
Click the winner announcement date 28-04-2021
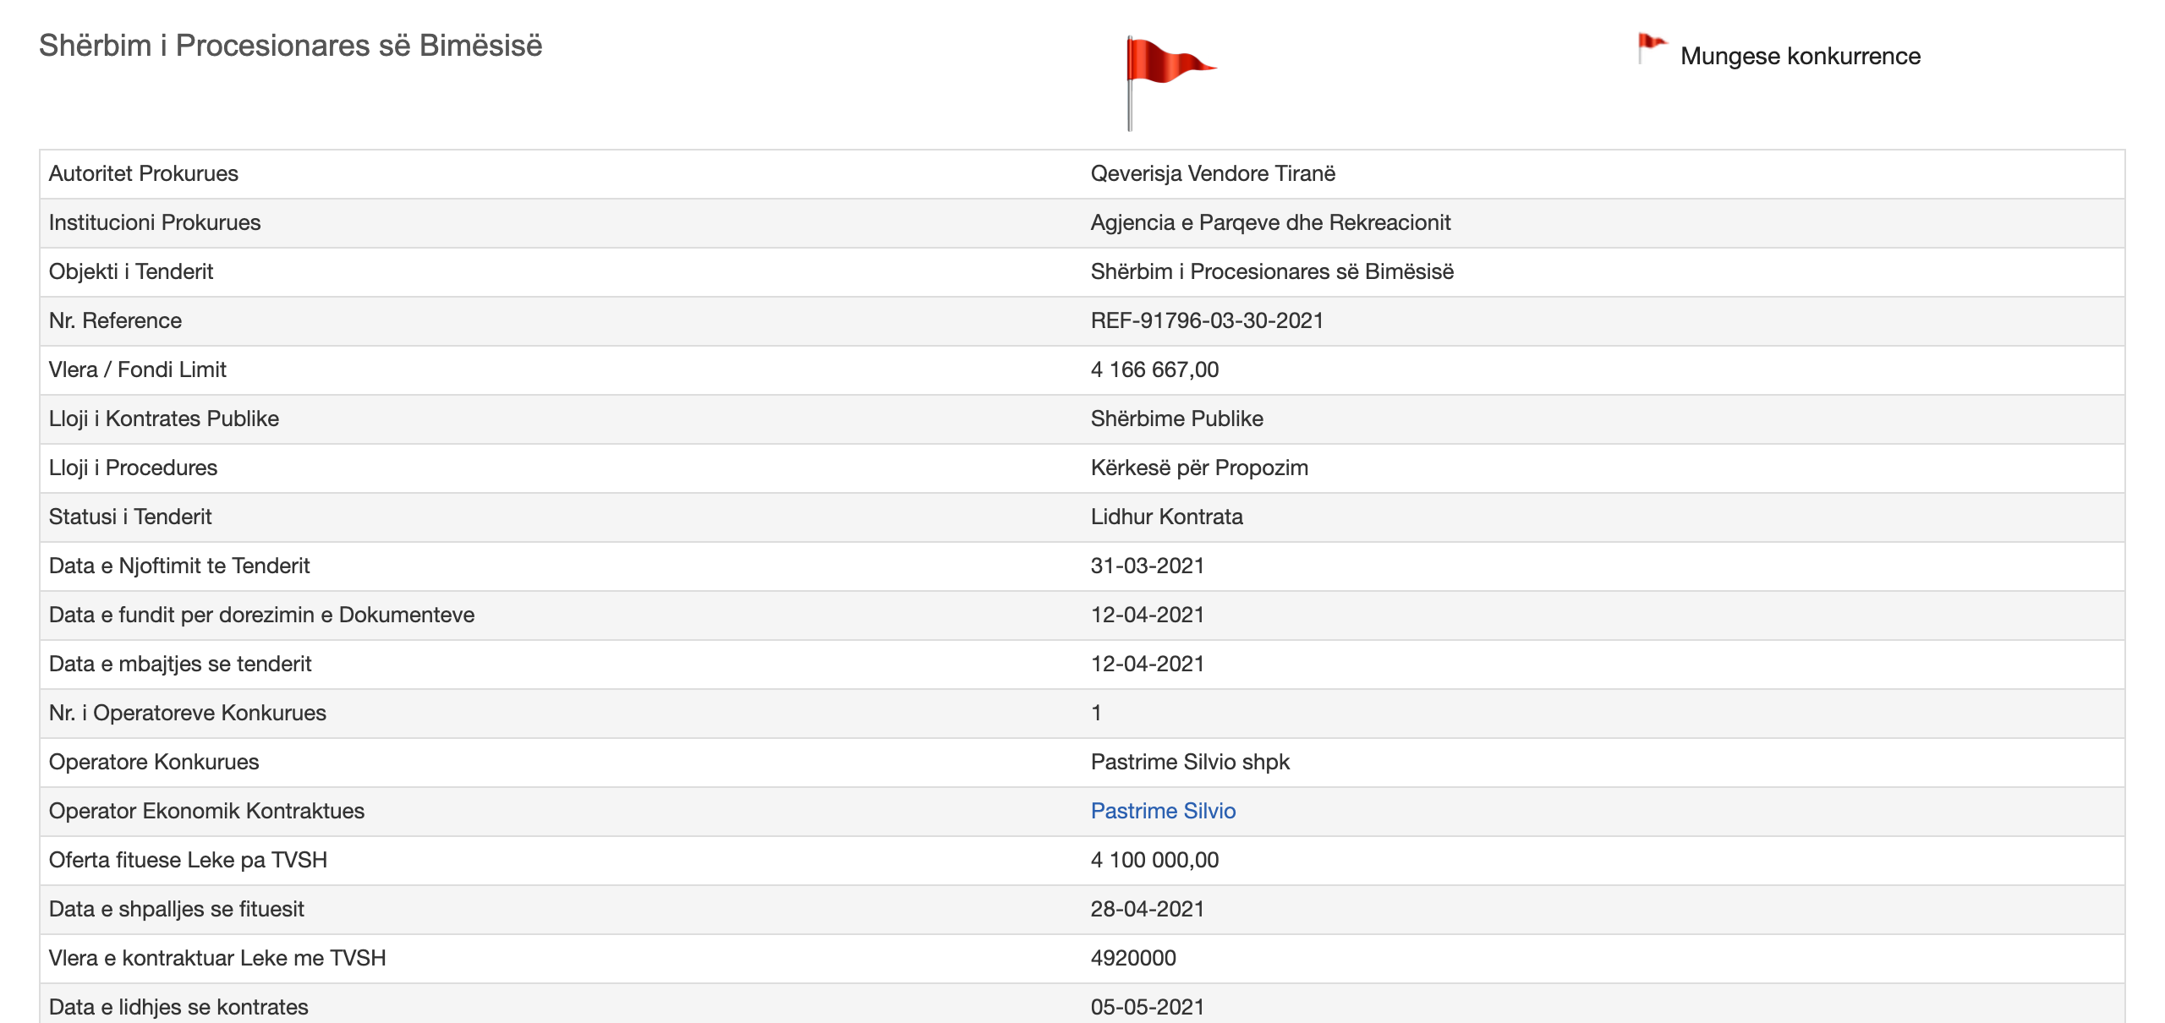[x=1147, y=909]
